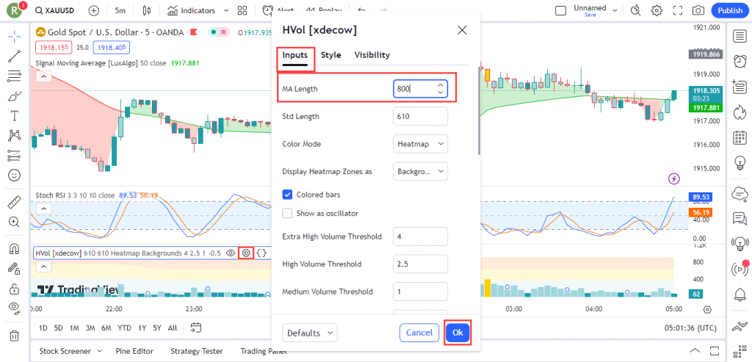Screen dimensions: 752x362
Task: Open the candlestick chart type selector
Action: coord(147,10)
